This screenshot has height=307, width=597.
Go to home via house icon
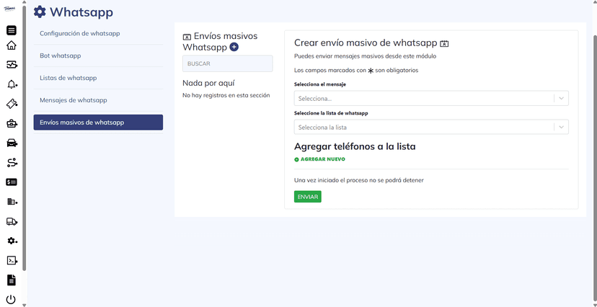(x=12, y=45)
